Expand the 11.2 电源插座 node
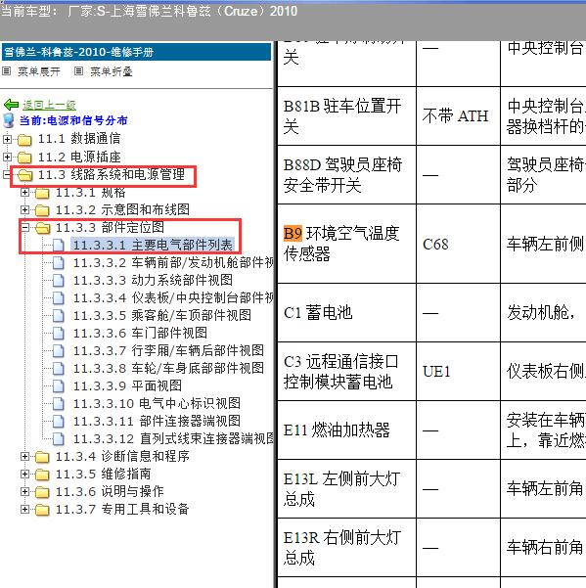This screenshot has height=588, width=586. pyautogui.click(x=7, y=157)
